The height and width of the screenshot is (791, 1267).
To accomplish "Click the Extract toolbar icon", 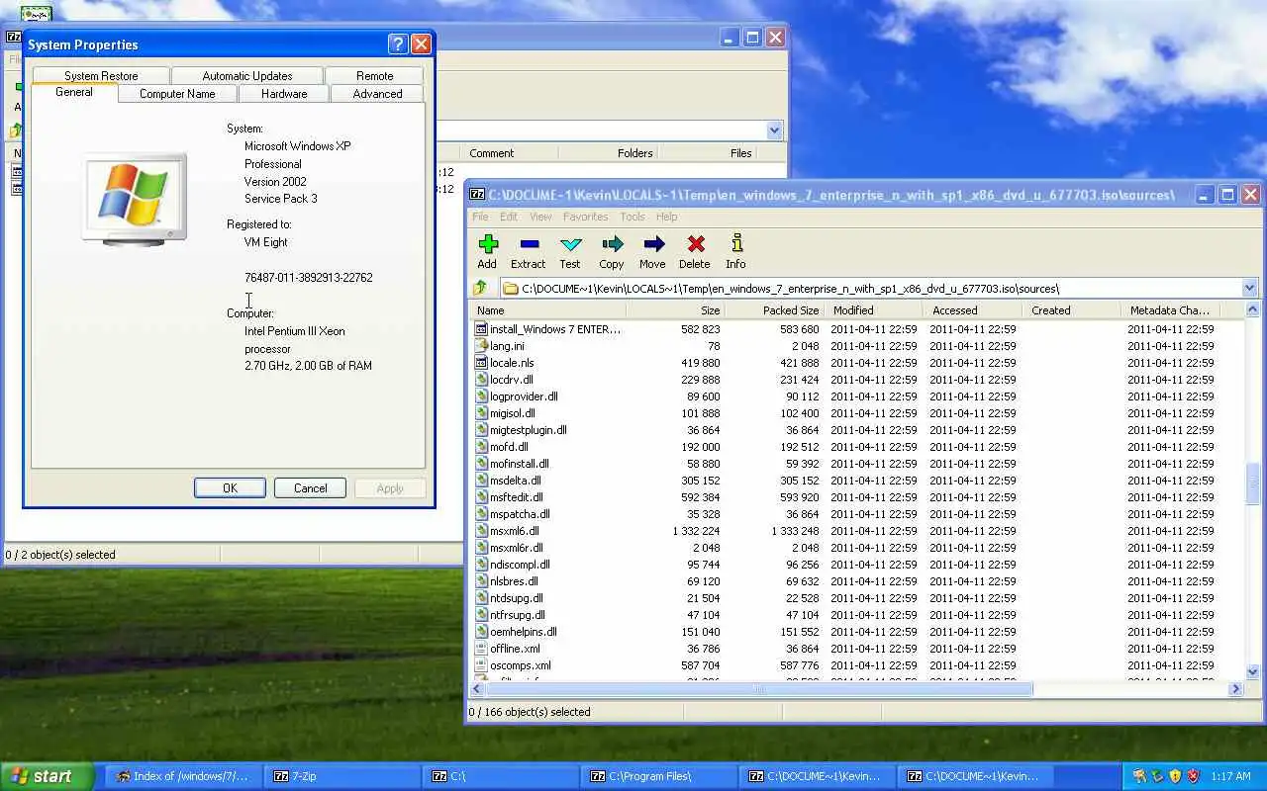I will [x=529, y=244].
